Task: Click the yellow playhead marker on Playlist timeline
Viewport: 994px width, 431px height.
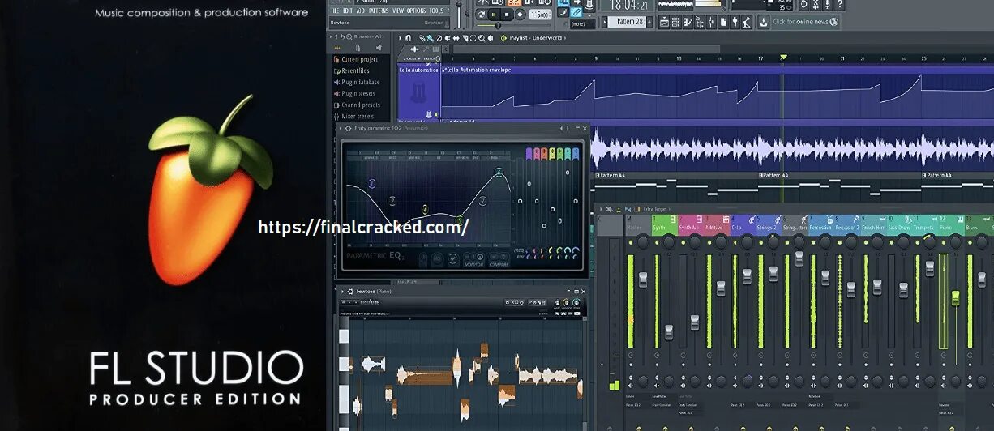Action: pyautogui.click(x=783, y=57)
